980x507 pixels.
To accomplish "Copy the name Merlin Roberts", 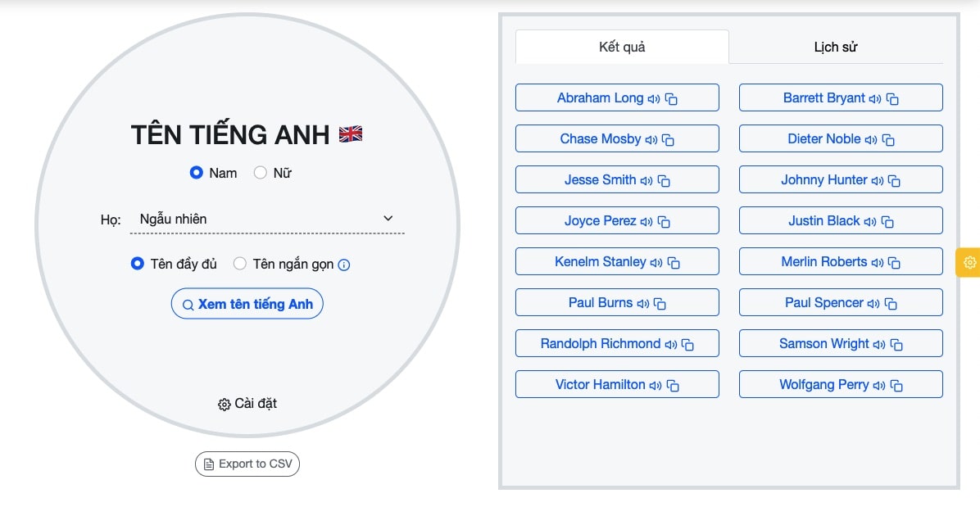I will click(896, 261).
